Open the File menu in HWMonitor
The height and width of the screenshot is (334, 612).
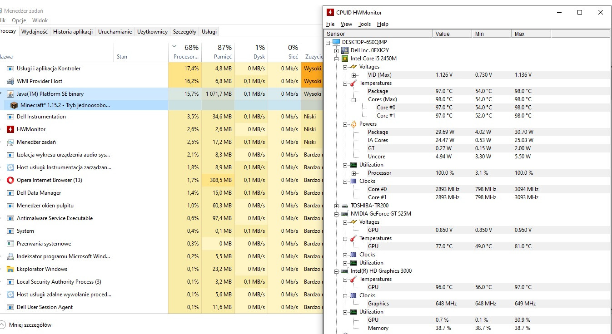tap(330, 24)
